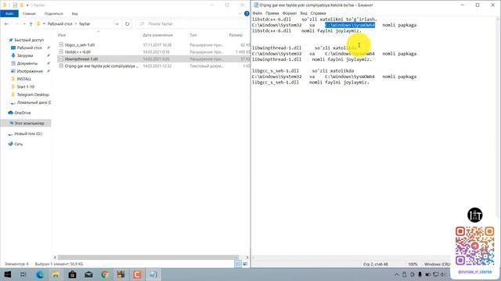The width and height of the screenshot is (501, 281).
Task: Expand the Explorer ribbon with the chevron
Action: [240, 14]
